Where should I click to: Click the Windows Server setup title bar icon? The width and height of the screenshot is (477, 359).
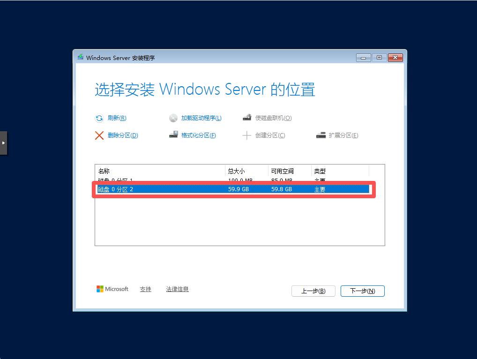coord(81,57)
